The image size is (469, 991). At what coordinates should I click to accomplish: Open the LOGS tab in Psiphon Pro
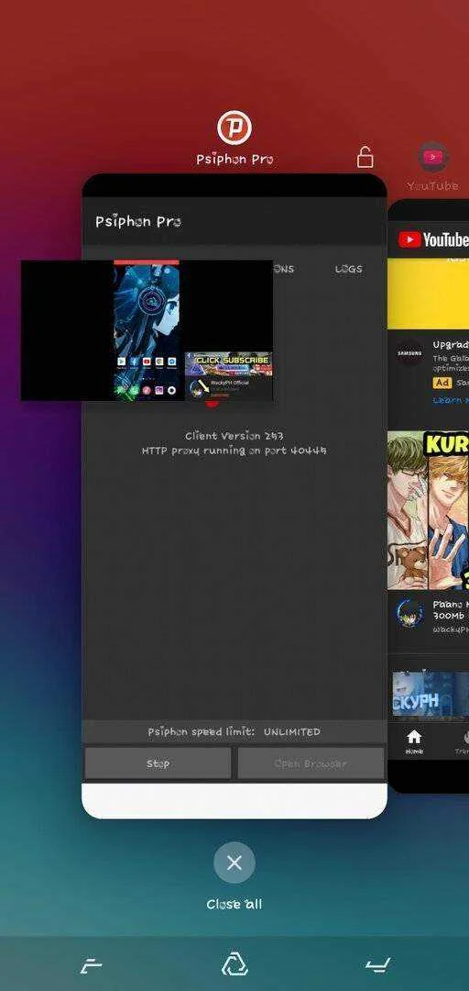click(x=348, y=269)
